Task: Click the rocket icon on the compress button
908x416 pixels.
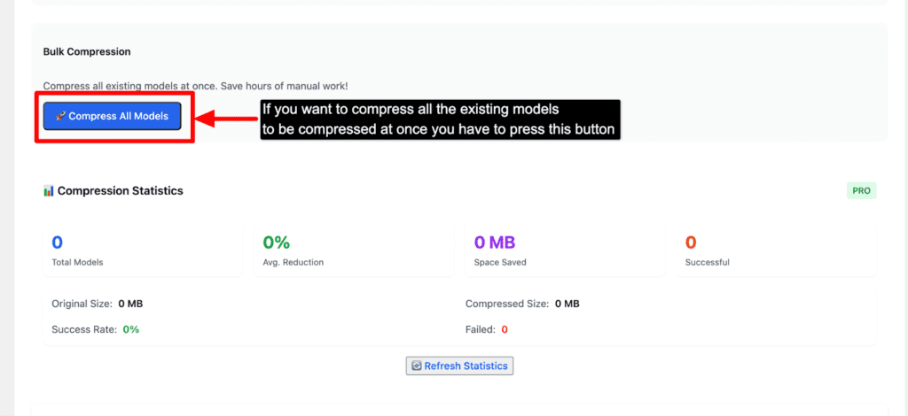Action: click(x=59, y=116)
